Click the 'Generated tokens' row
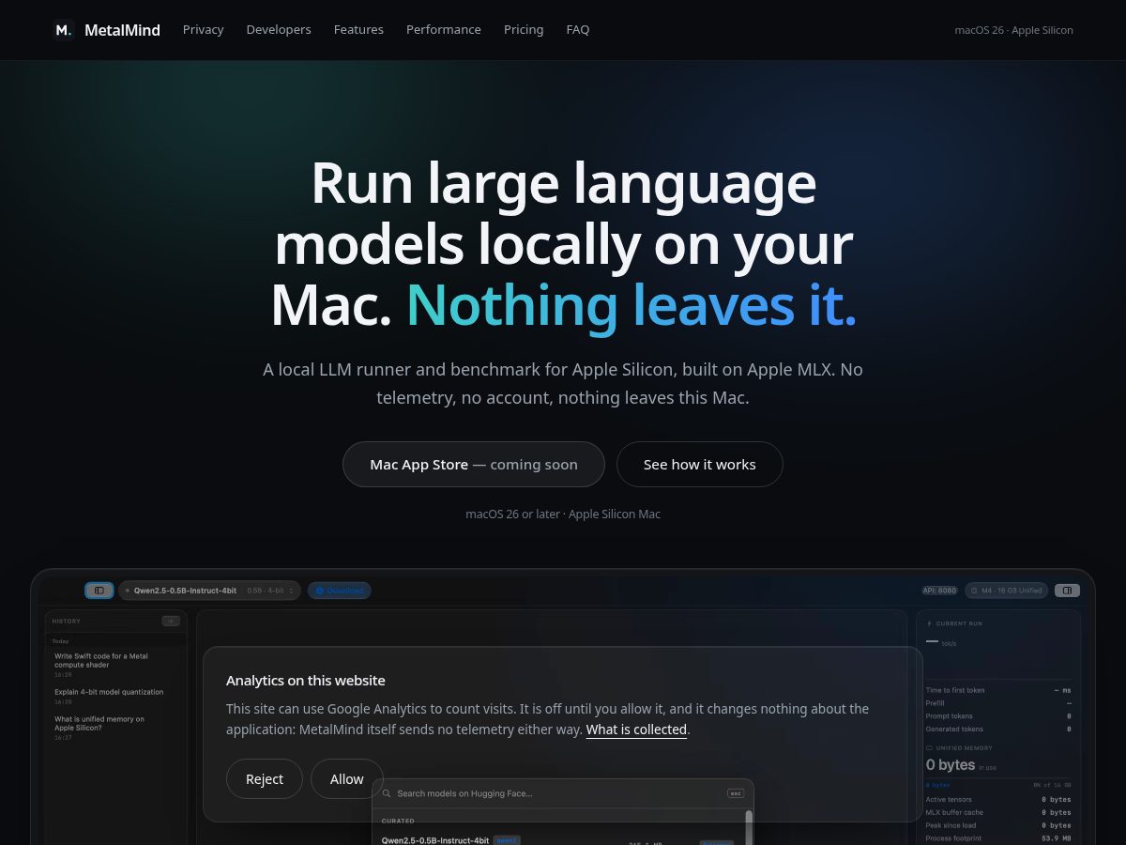 coord(998,729)
